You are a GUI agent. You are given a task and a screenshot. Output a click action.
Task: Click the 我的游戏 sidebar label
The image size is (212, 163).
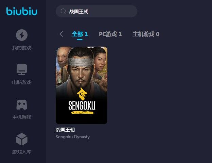[x=22, y=48]
